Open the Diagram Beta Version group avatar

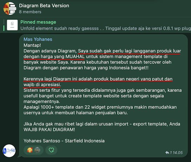9,8
